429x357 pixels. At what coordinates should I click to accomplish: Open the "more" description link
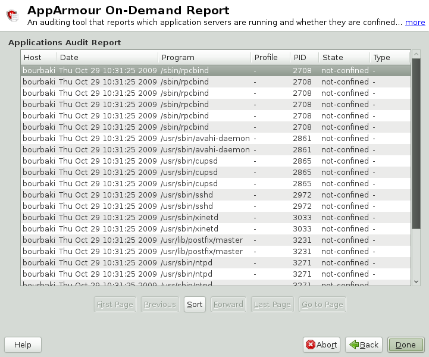point(415,22)
